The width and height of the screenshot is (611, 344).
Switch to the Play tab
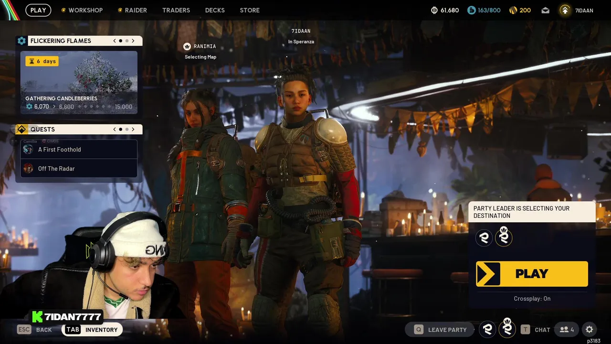click(x=38, y=10)
